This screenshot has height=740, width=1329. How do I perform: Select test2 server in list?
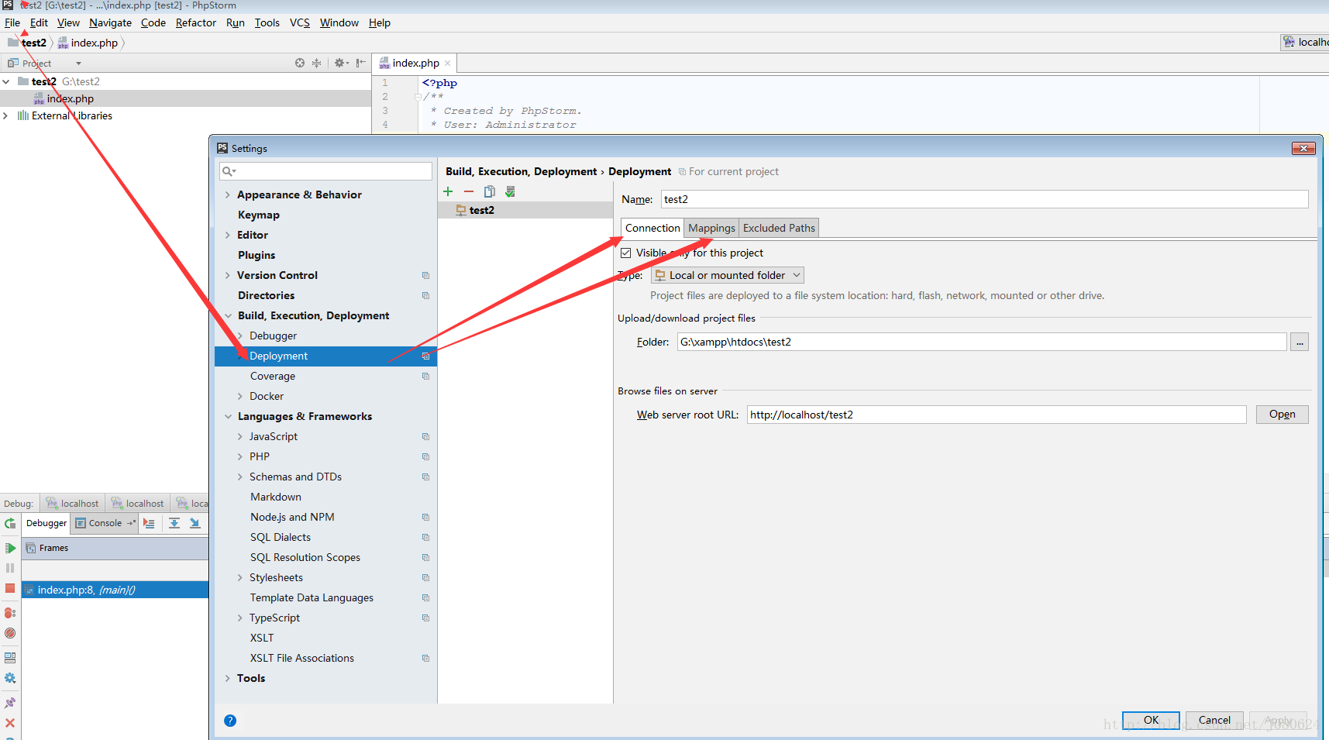(525, 210)
